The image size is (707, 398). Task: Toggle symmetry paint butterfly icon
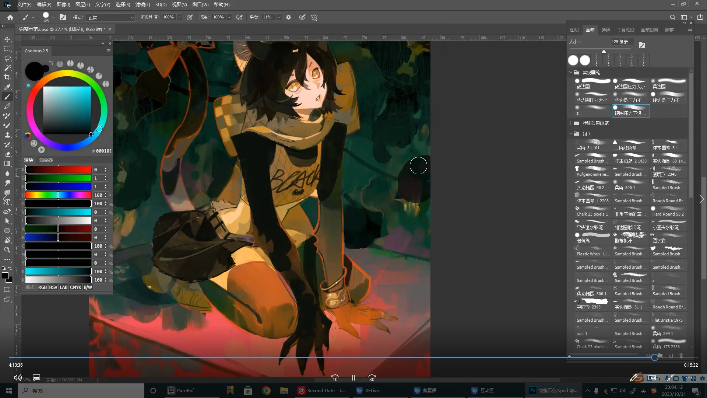click(x=314, y=17)
